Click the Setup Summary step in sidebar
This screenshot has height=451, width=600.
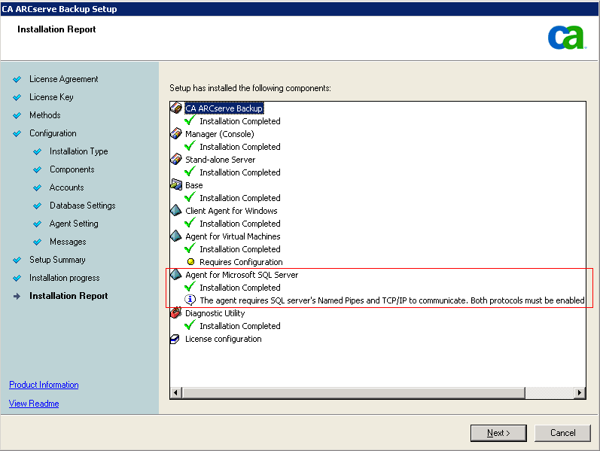tap(57, 260)
